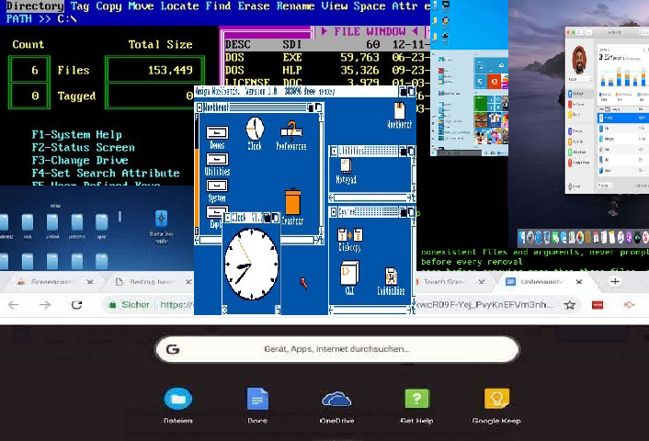Focus the Gerät, Apps, Internet durchsuchen search box

pyautogui.click(x=336, y=349)
